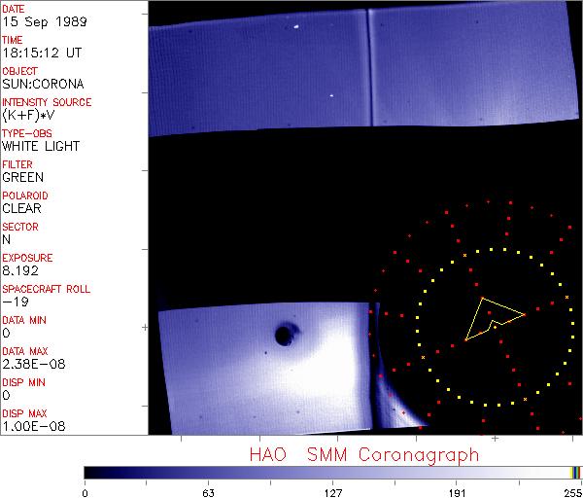
Task: Select the GREEN filter value
Action: tap(22, 177)
